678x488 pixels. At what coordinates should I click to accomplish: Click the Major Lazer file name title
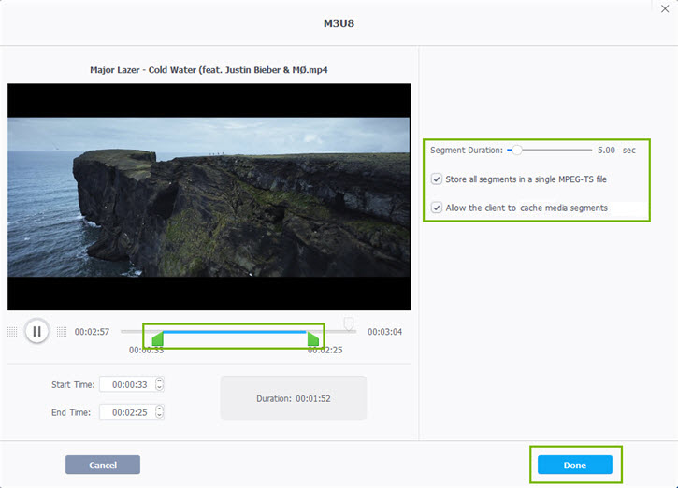[x=209, y=69]
